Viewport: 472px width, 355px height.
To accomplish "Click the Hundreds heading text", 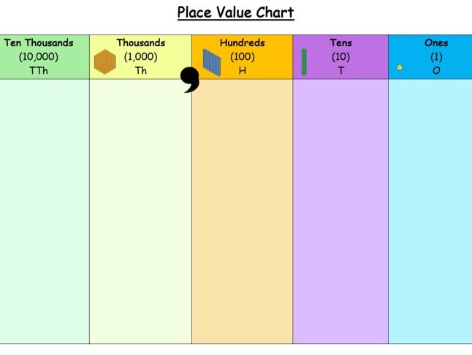I will pyautogui.click(x=243, y=43).
